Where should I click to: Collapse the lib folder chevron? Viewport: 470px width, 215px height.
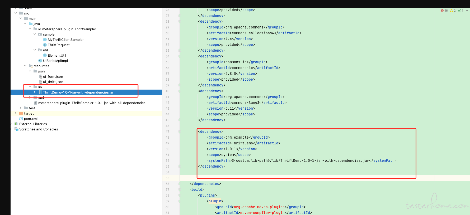(30, 87)
